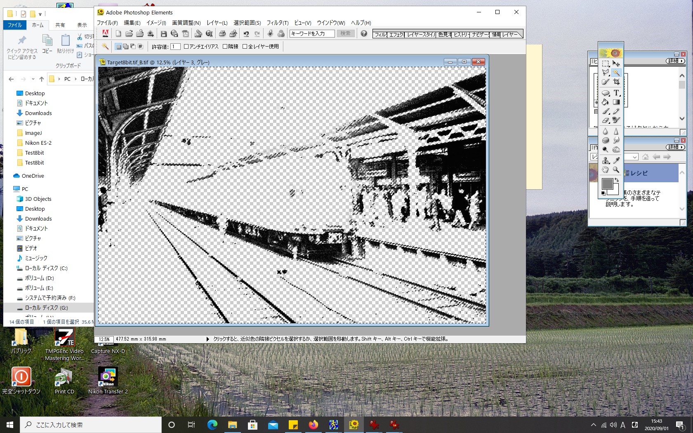The image size is (693, 433).
Task: Open the Help question mark icon
Action: click(x=364, y=33)
